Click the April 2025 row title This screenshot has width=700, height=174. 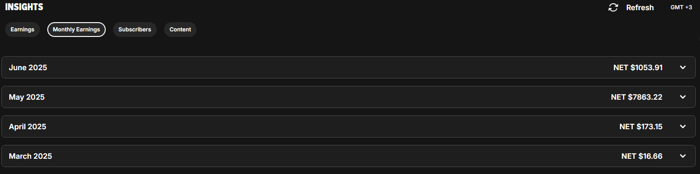(27, 126)
